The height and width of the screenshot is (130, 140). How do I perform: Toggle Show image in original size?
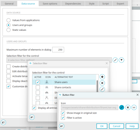[x=63, y=113]
